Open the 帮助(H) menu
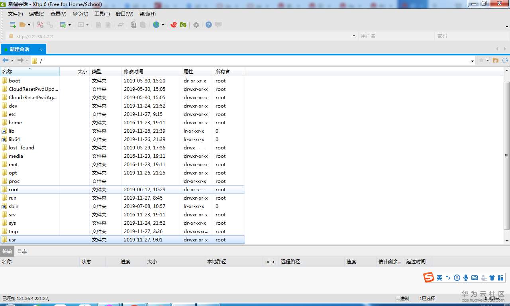 click(x=147, y=14)
